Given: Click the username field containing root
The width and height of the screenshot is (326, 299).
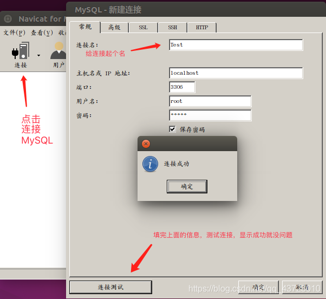Looking at the screenshot, I should 210,101.
